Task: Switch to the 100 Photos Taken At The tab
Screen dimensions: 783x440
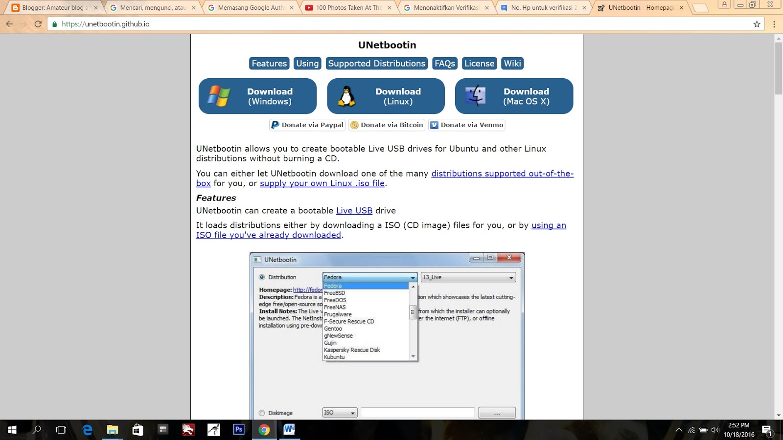Action: pyautogui.click(x=348, y=8)
